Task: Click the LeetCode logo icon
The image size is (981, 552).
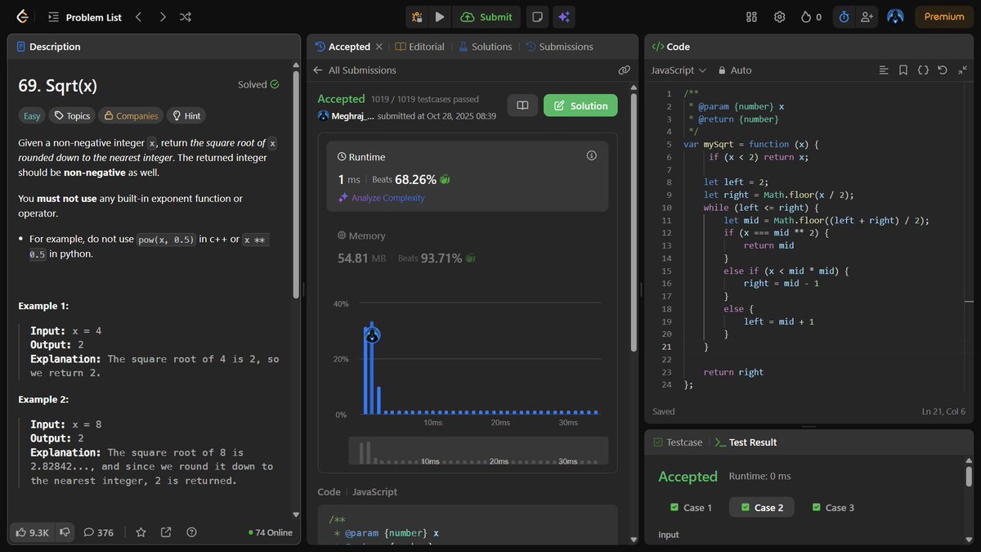Action: tap(22, 16)
